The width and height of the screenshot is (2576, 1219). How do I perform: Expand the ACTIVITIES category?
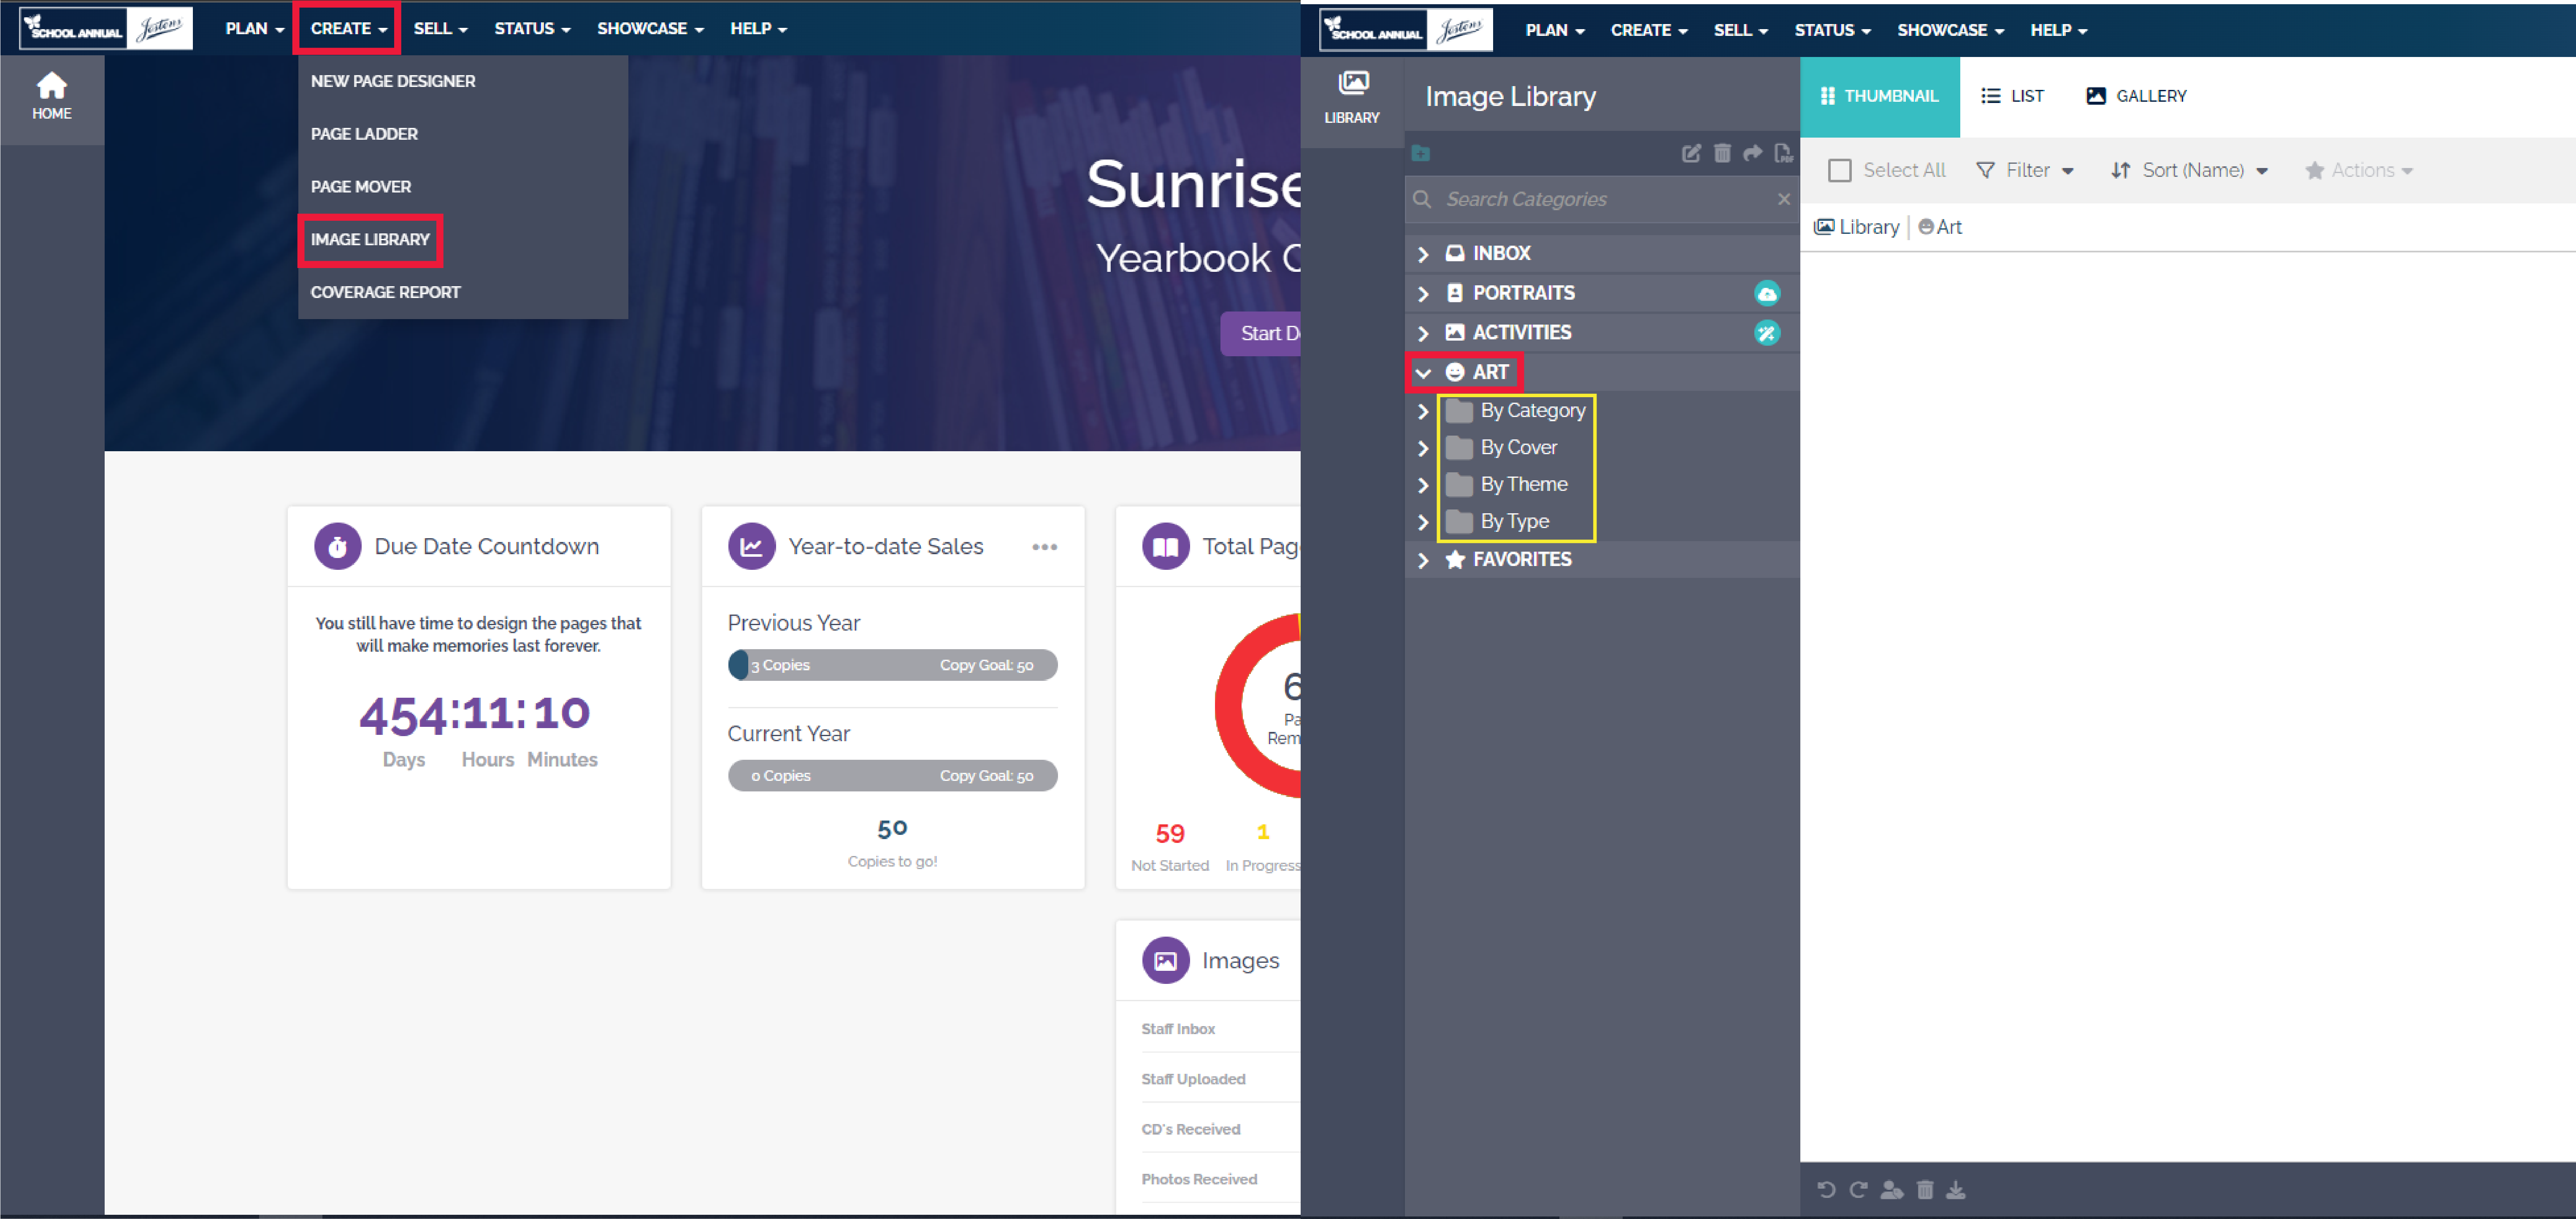(1423, 333)
